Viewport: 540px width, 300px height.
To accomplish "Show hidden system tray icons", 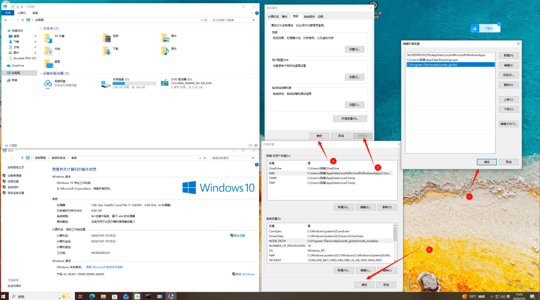I will [x=492, y=296].
